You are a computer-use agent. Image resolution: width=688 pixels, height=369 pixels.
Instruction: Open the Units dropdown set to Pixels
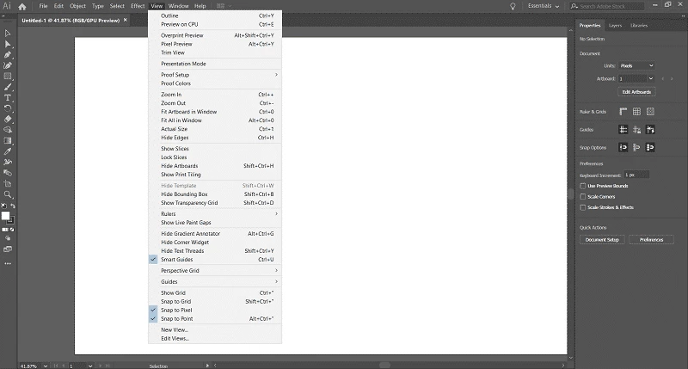click(x=636, y=65)
